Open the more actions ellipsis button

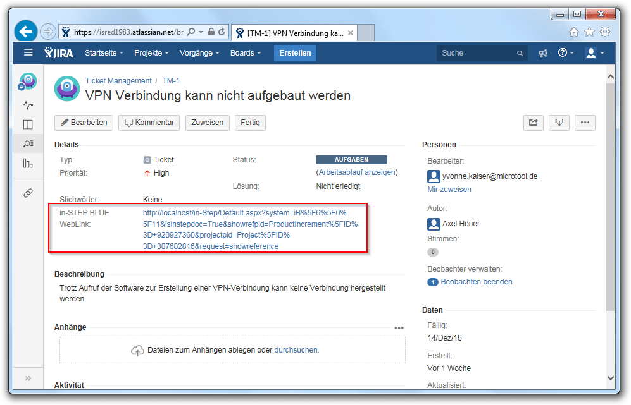click(585, 123)
